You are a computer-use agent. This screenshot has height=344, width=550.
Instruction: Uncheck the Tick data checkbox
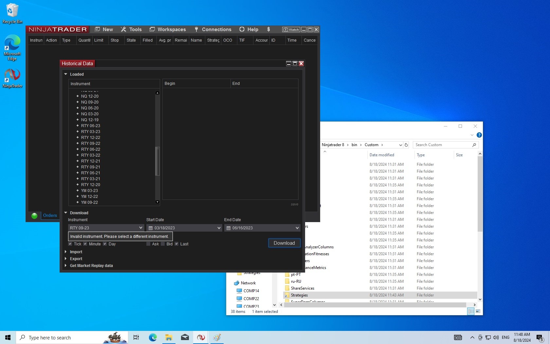[x=70, y=244]
